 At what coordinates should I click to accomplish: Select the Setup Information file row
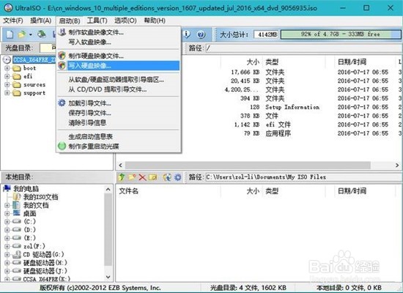(259, 107)
